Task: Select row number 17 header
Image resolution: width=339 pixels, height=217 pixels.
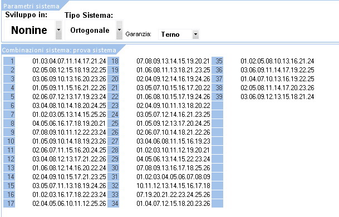Action: 9,204
